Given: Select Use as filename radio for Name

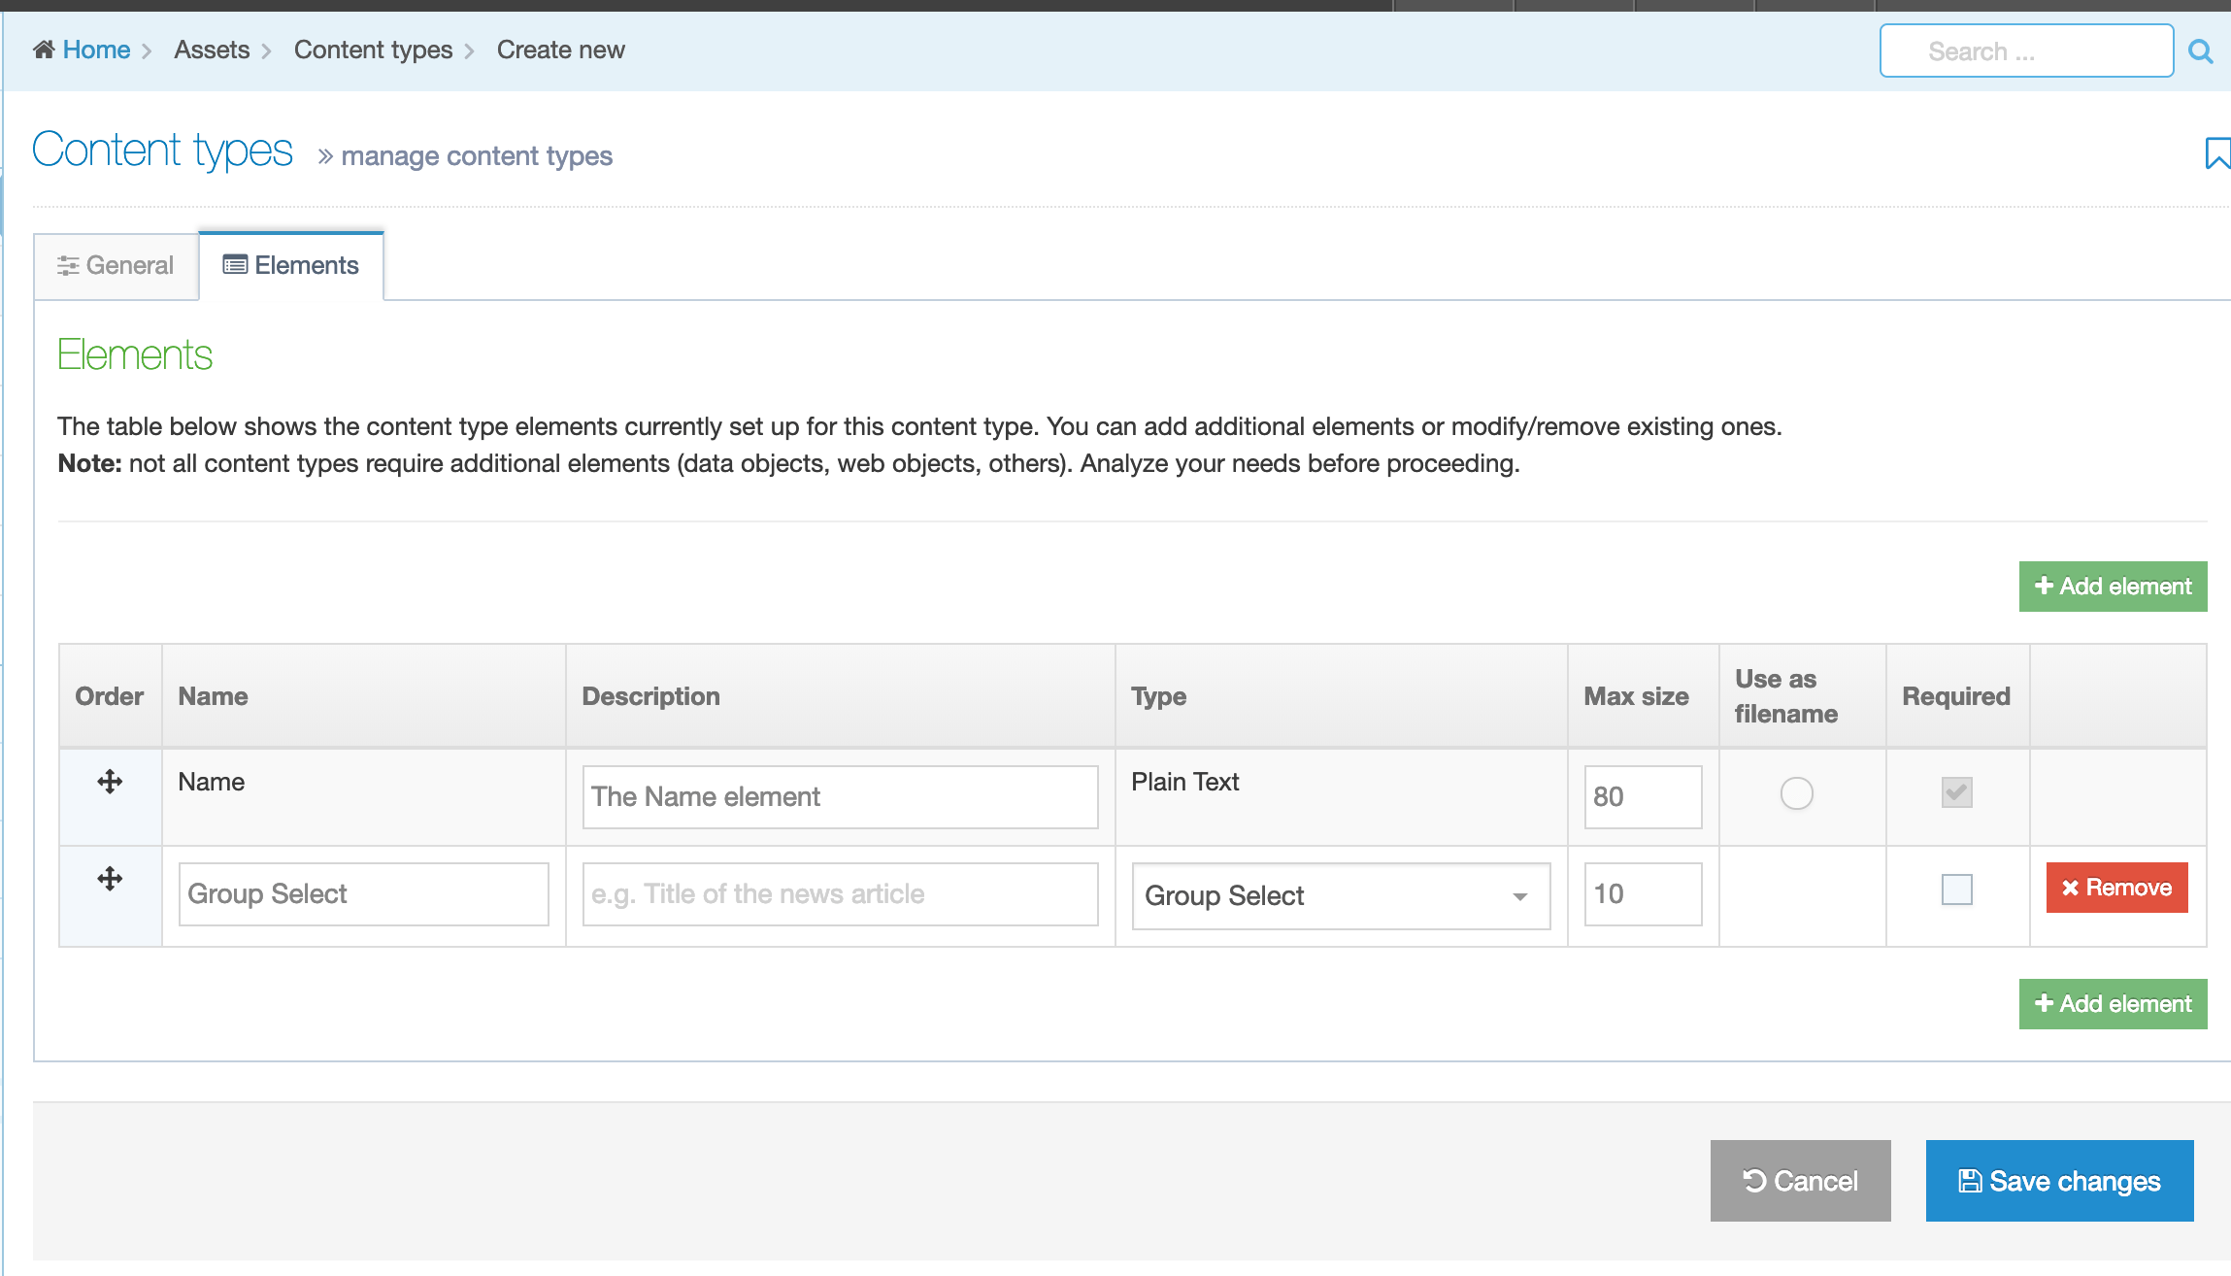Looking at the screenshot, I should pos(1796,793).
